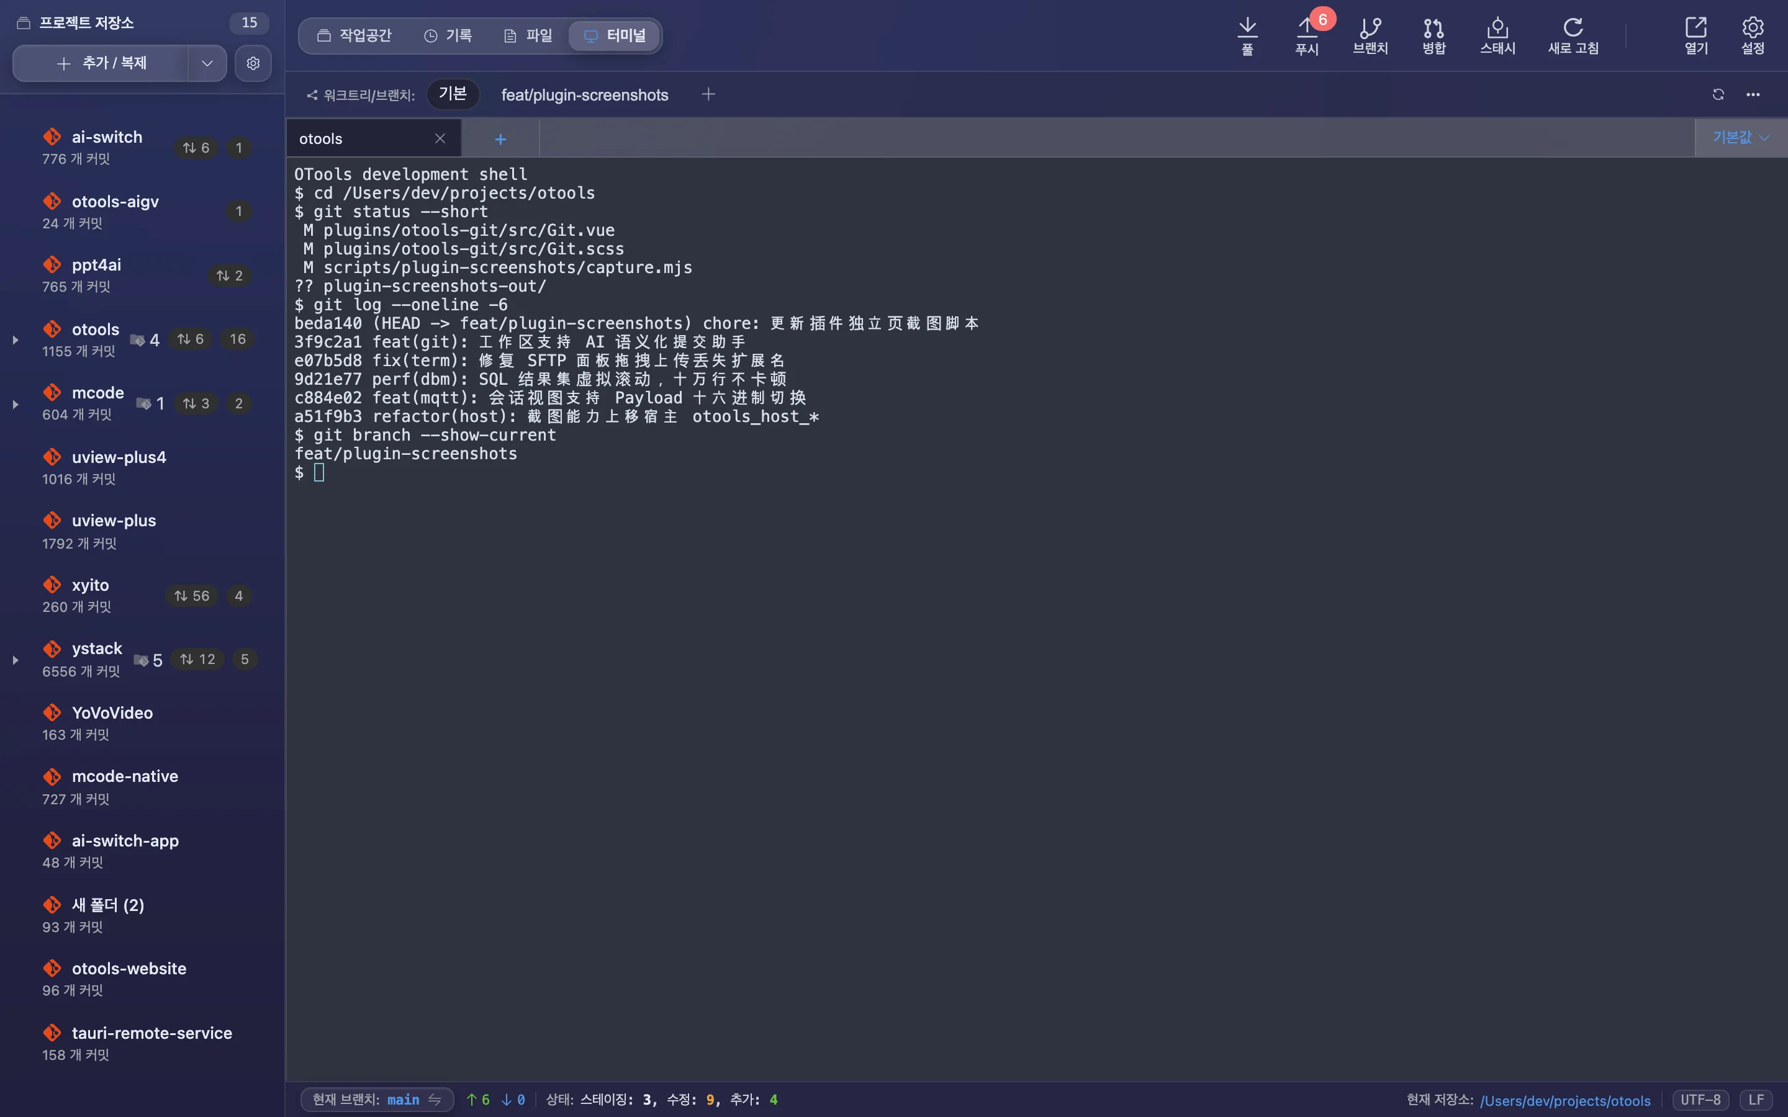Click the Pull (풀) toolbar icon
This screenshot has height=1117, width=1788.
(1247, 35)
